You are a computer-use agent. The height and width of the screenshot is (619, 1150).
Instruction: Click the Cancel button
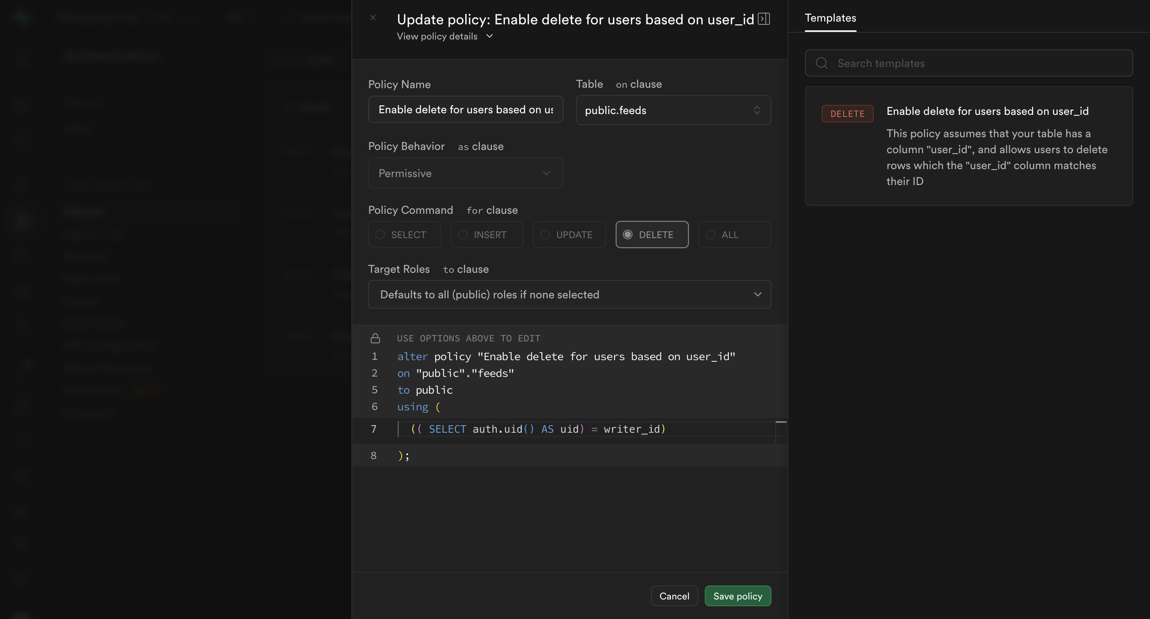coord(674,596)
